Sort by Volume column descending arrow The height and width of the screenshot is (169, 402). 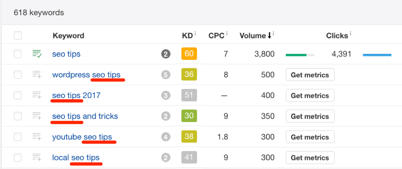pyautogui.click(x=269, y=36)
